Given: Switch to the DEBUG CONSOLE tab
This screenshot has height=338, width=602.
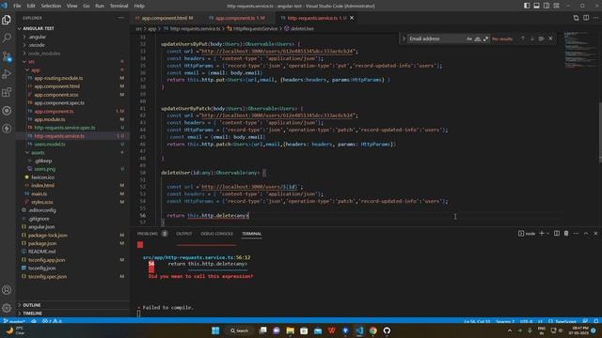Looking at the screenshot, I should coord(216,234).
